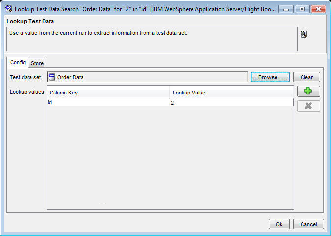Viewport: 331px width, 236px height.
Task: Open Browse to choose test data set
Action: point(270,77)
